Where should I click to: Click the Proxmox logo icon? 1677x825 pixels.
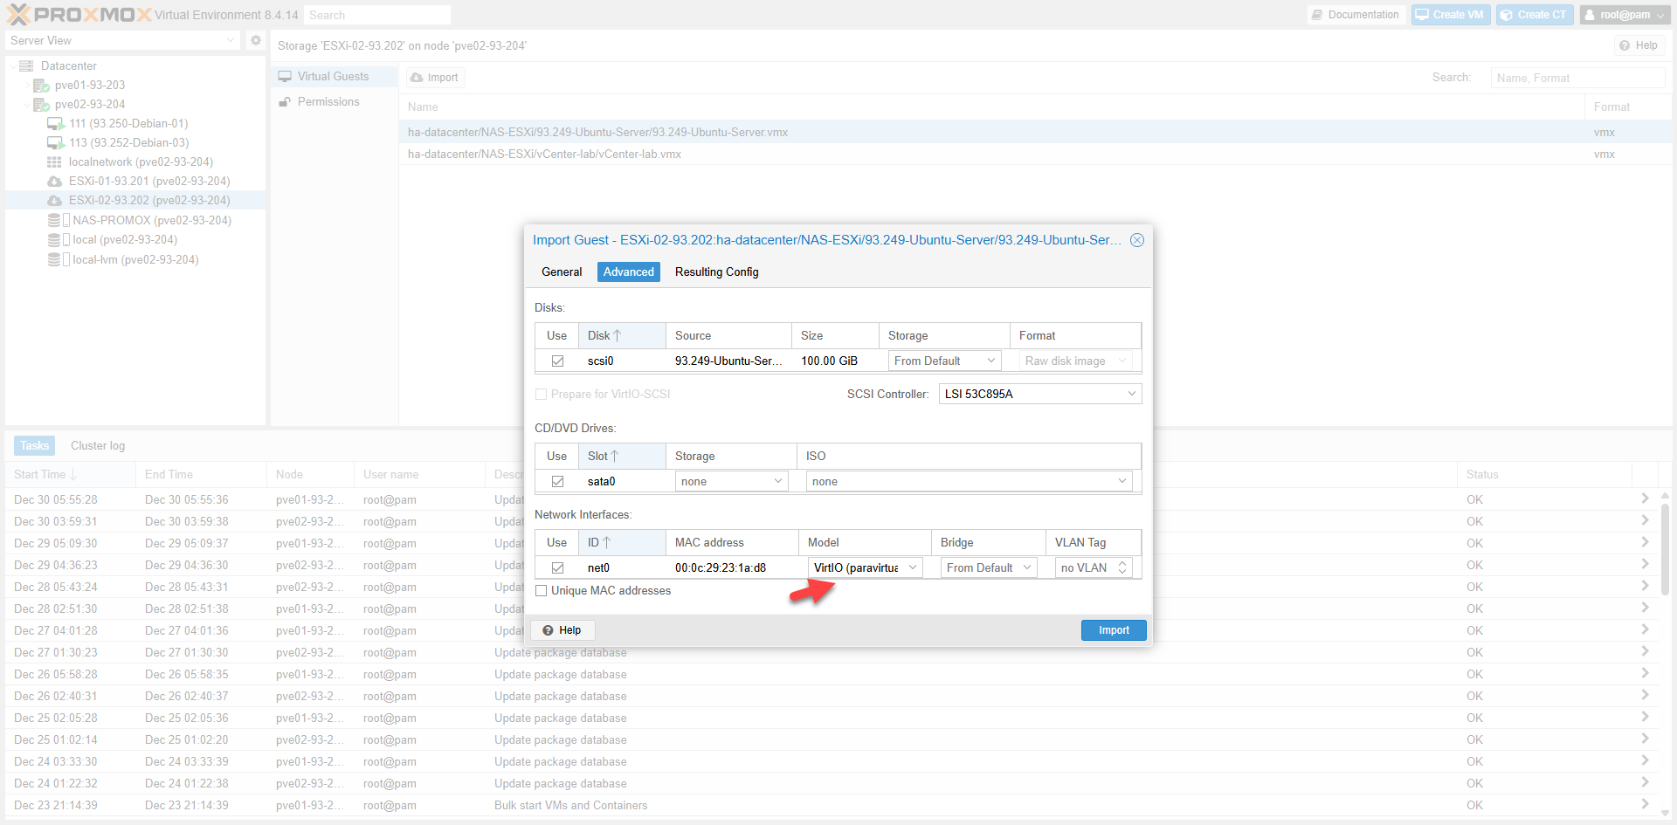pyautogui.click(x=18, y=15)
